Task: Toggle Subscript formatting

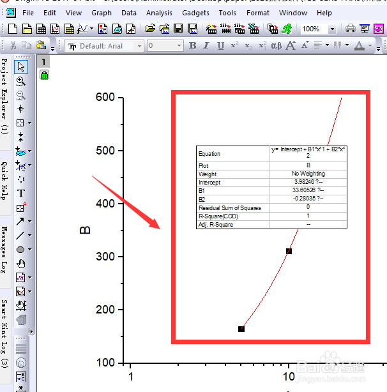Action: click(x=248, y=46)
